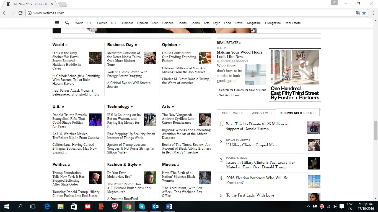The image size is (378, 212).
Task: Expand the Arts » section heading
Action: (168, 107)
